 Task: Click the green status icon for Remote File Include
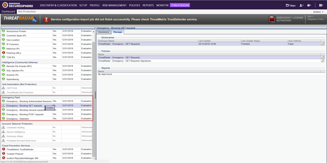pos(3,66)
